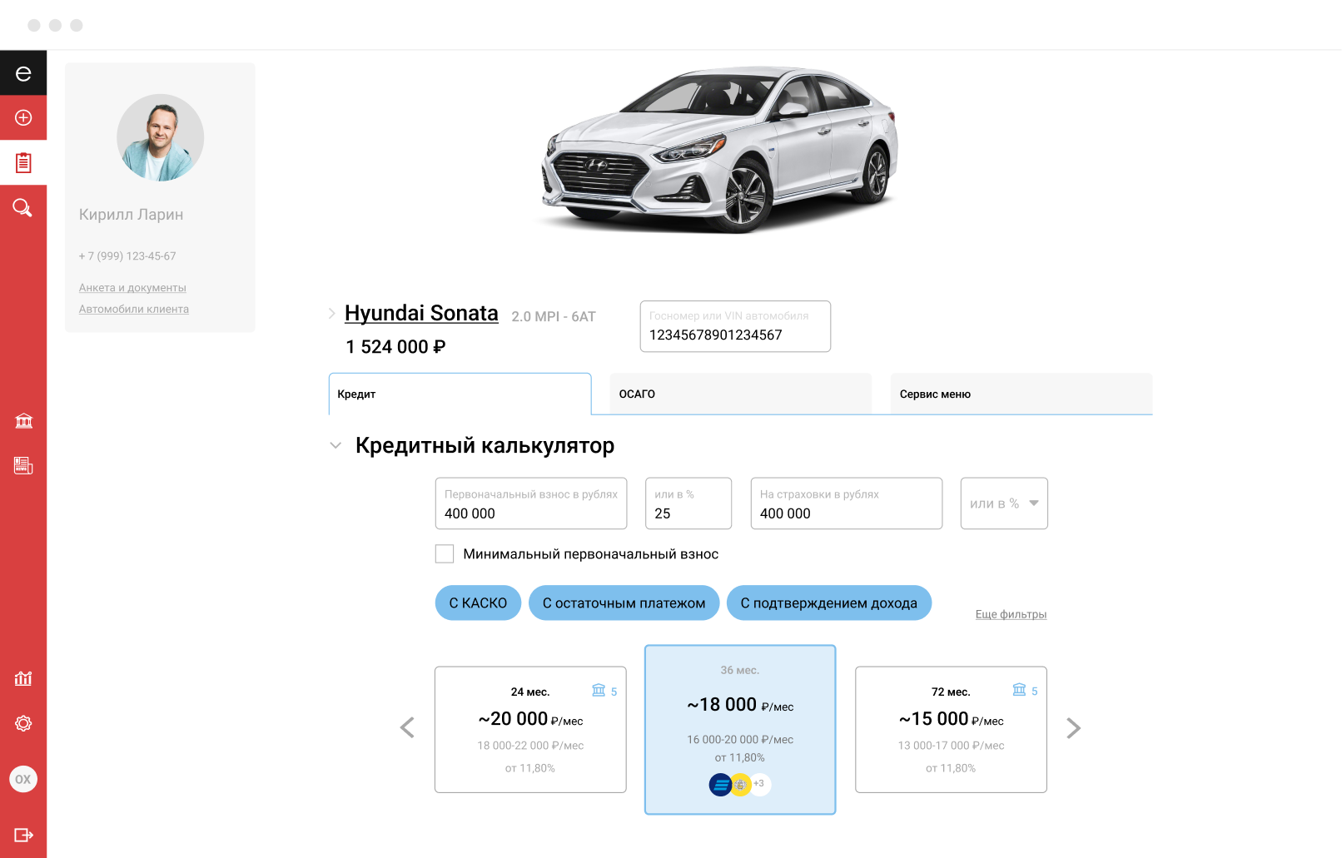Open the statistics chart icon in sidebar
The width and height of the screenshot is (1342, 858).
coord(23,678)
